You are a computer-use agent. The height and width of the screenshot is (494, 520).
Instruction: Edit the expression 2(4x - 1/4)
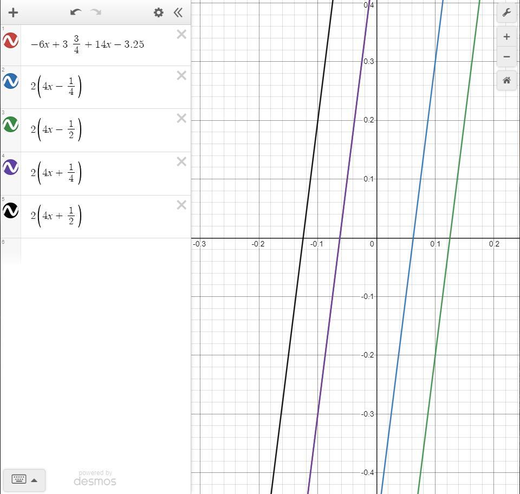click(x=56, y=87)
